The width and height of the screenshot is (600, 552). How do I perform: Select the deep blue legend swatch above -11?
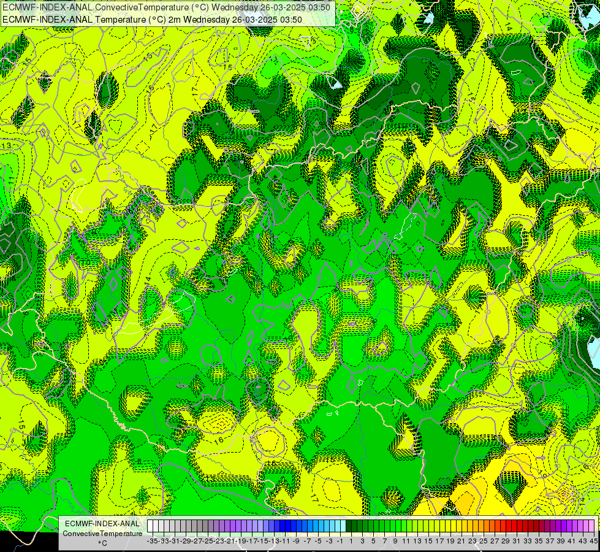tap(283, 526)
